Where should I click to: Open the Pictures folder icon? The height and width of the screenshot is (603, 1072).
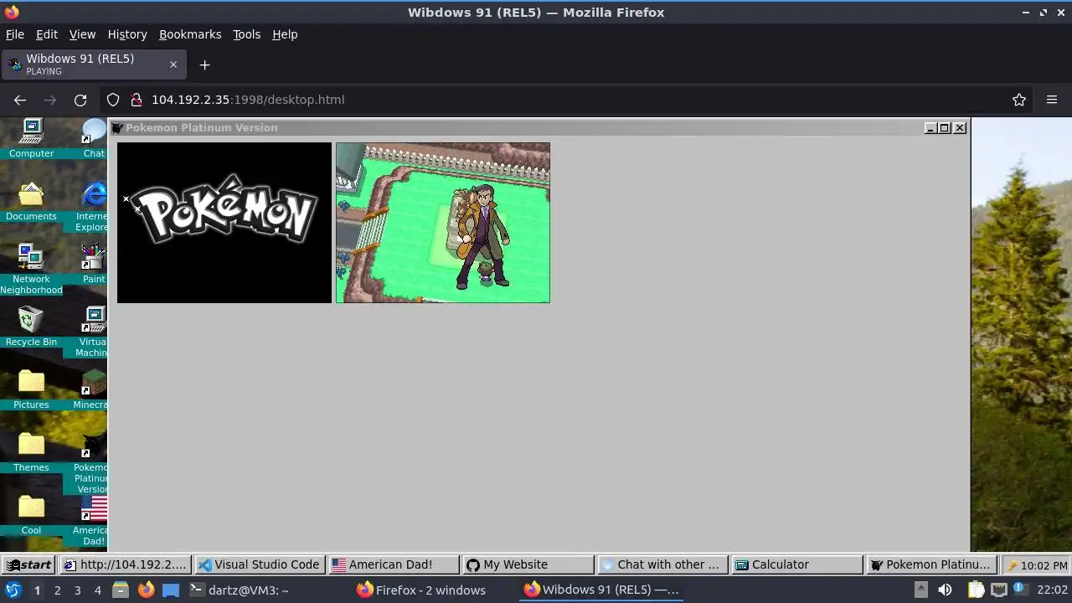31,389
